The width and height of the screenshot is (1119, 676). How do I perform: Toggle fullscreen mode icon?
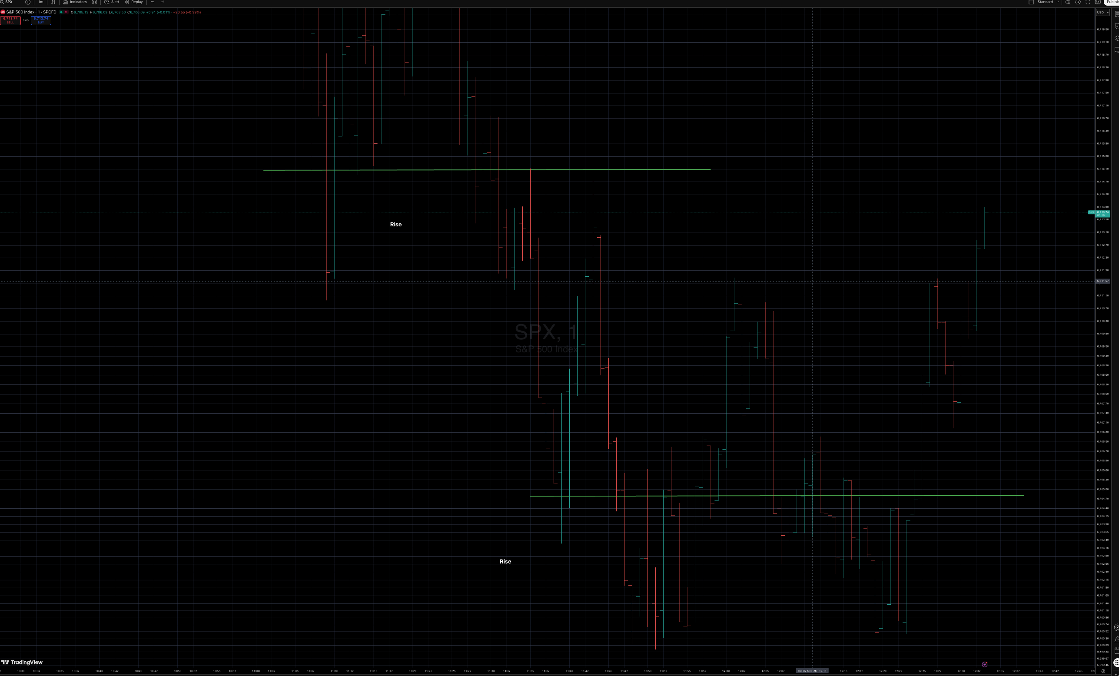click(x=1088, y=2)
